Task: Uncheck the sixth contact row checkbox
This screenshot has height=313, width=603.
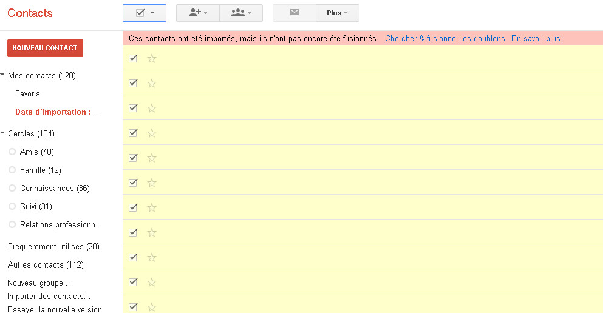Action: [x=133, y=183]
